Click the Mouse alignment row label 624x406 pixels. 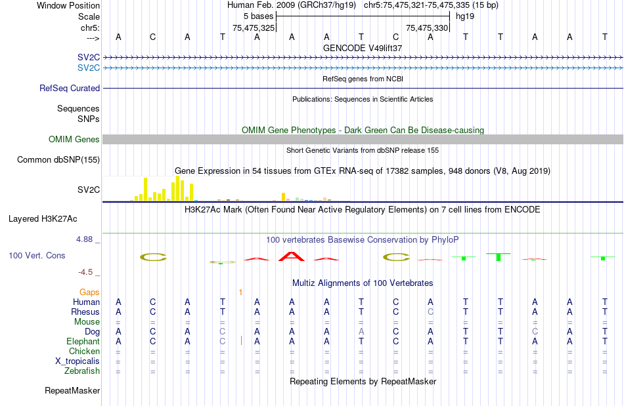(x=87, y=322)
